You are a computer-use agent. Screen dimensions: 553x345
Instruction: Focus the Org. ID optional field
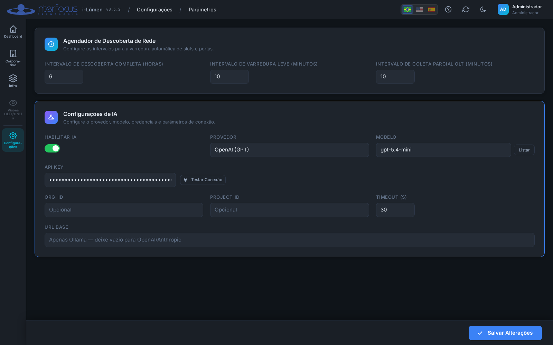click(124, 210)
